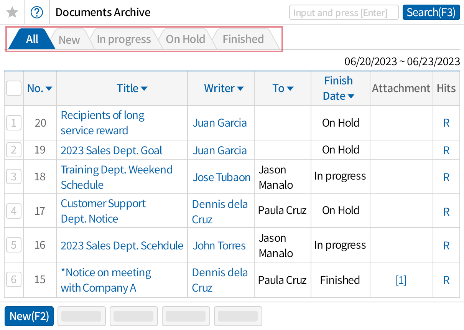This screenshot has height=330, width=464.
Task: Open the New documents tab
Action: click(69, 39)
